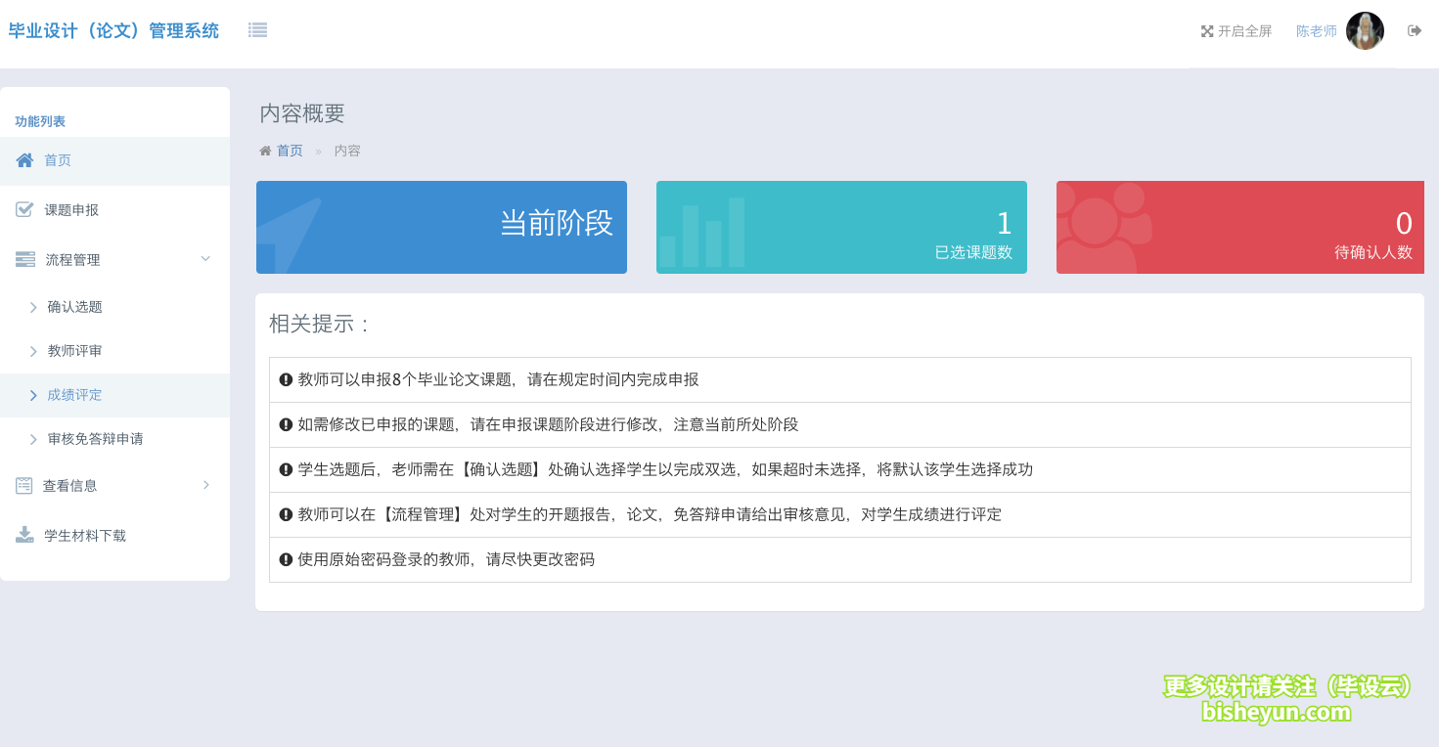This screenshot has width=1439, height=747.
Task: Click the arrow before 确认选题
Action: (33, 306)
